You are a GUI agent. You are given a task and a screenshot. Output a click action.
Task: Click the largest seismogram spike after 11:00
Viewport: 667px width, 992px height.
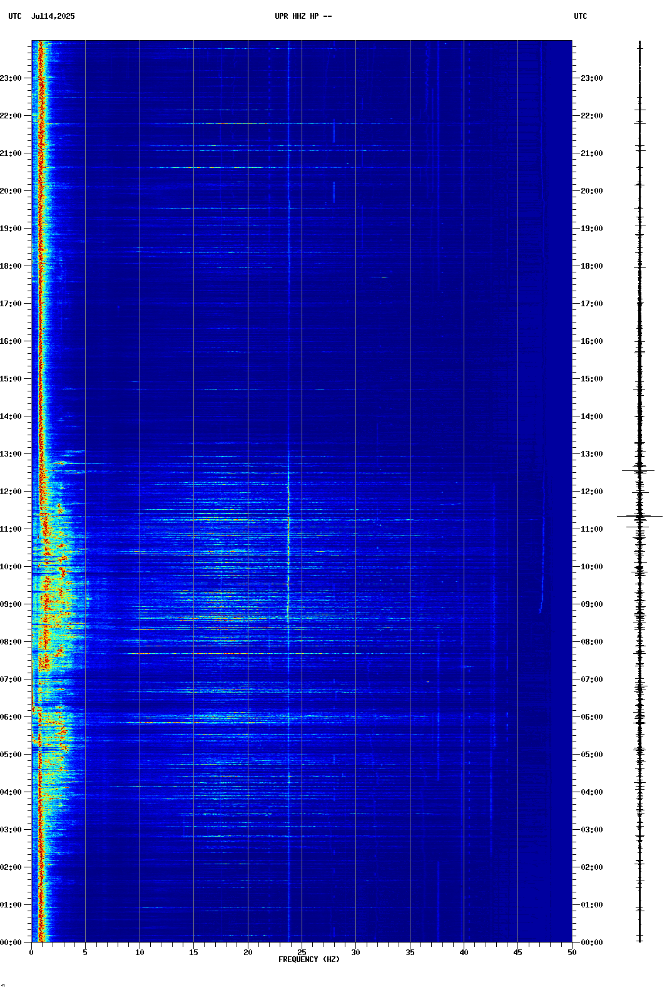639,516
